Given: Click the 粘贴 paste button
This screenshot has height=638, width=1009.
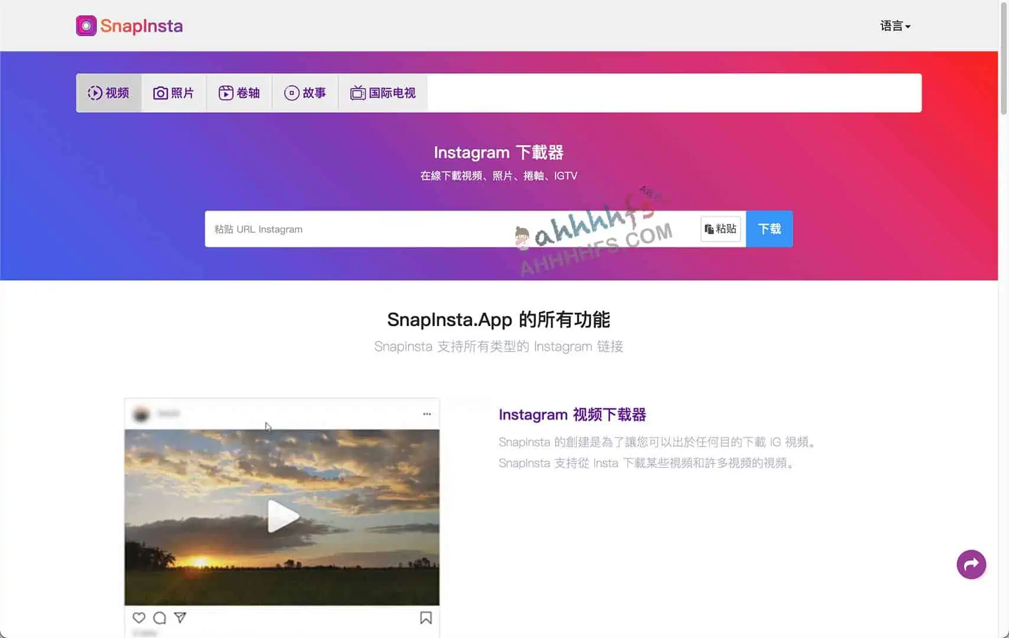Looking at the screenshot, I should (721, 229).
